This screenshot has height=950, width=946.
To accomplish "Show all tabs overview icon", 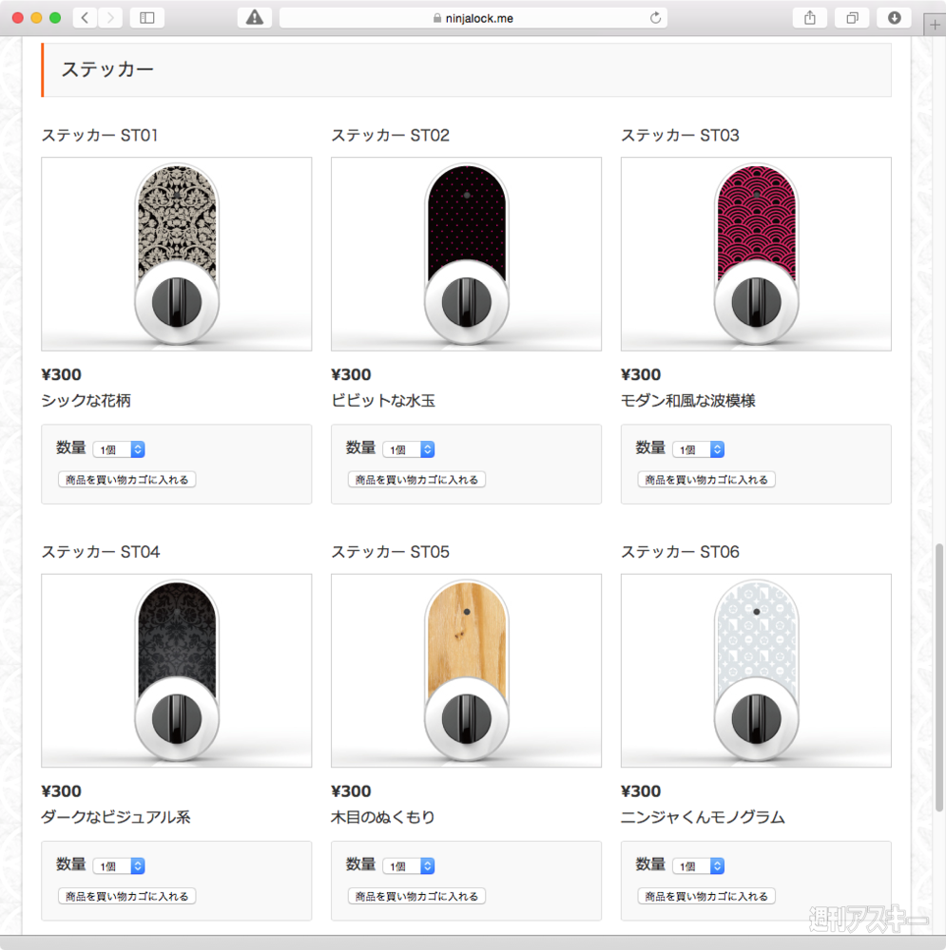I will point(852,17).
